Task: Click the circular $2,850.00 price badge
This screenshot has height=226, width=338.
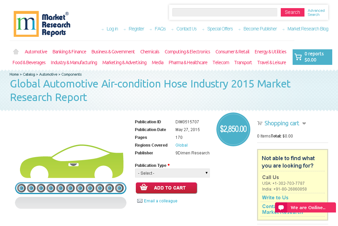Action: click(233, 129)
